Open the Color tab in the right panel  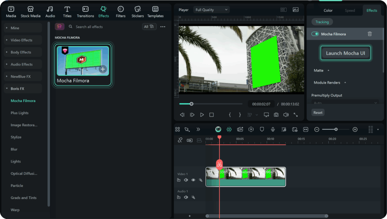tap(328, 10)
